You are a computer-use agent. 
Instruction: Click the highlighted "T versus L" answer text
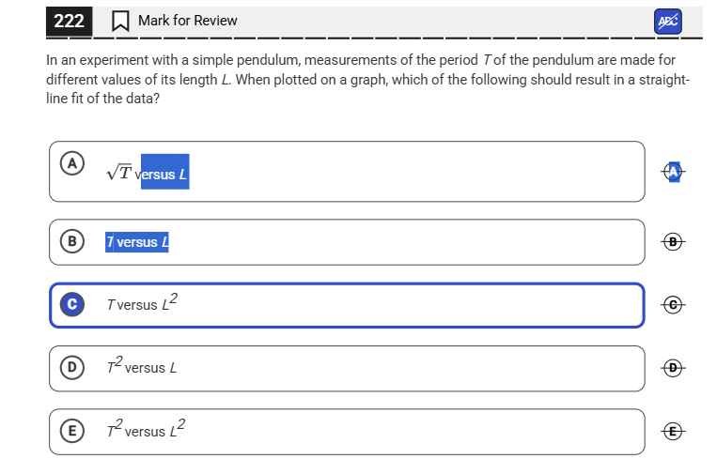click(137, 242)
